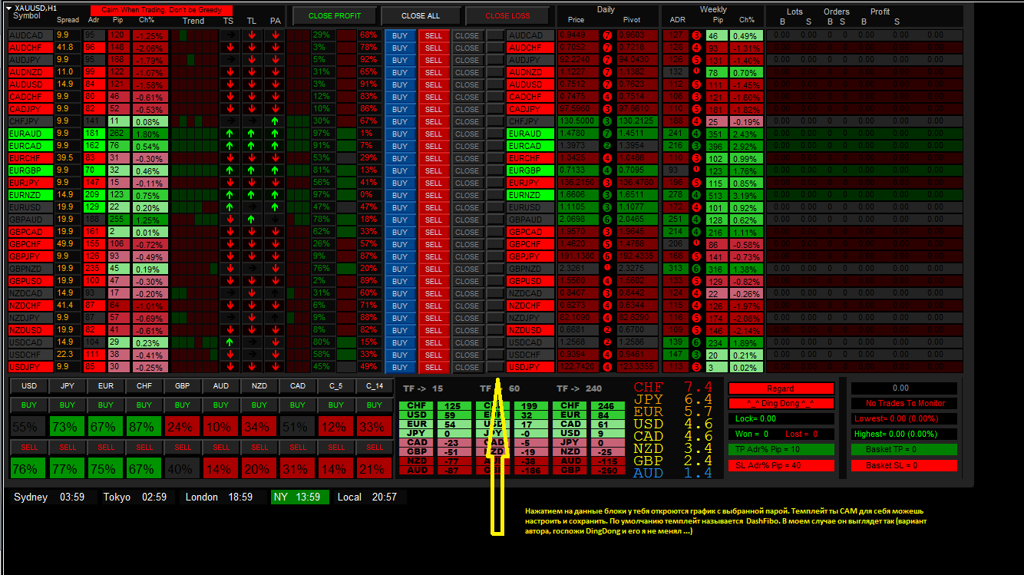Image resolution: width=1024 pixels, height=575 pixels.
Task: Click the Daily circle 3 in CHFJPY row
Action: (607, 121)
